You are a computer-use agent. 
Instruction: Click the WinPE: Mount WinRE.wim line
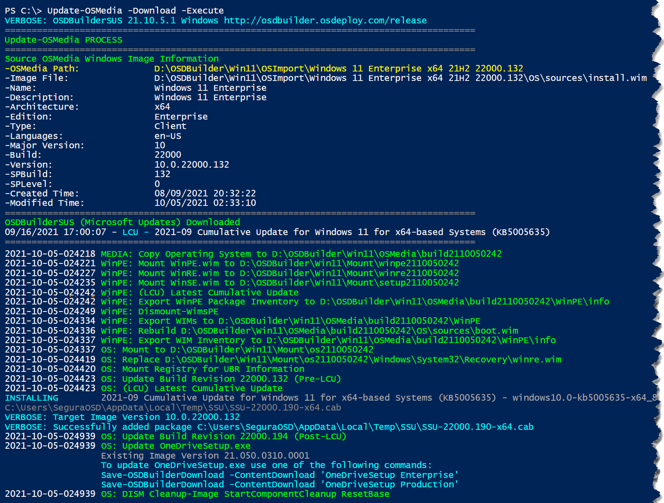(x=232, y=273)
